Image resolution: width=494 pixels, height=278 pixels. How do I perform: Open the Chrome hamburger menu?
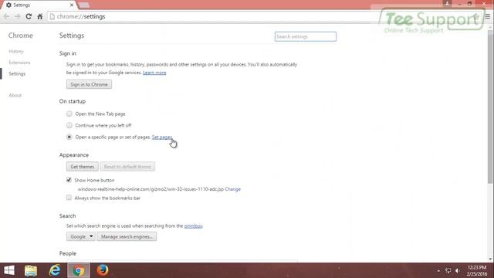pyautogui.click(x=487, y=16)
